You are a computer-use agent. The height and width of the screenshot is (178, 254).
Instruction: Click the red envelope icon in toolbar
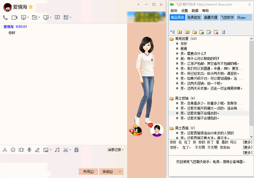(76, 150)
